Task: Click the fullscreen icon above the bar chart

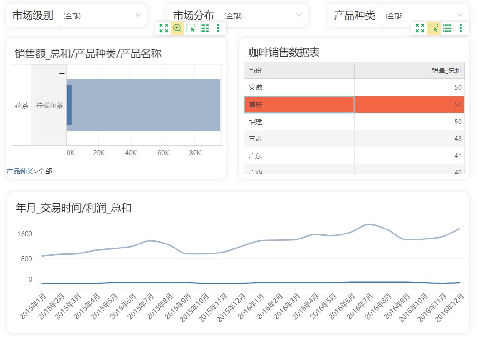Action: pyautogui.click(x=164, y=29)
